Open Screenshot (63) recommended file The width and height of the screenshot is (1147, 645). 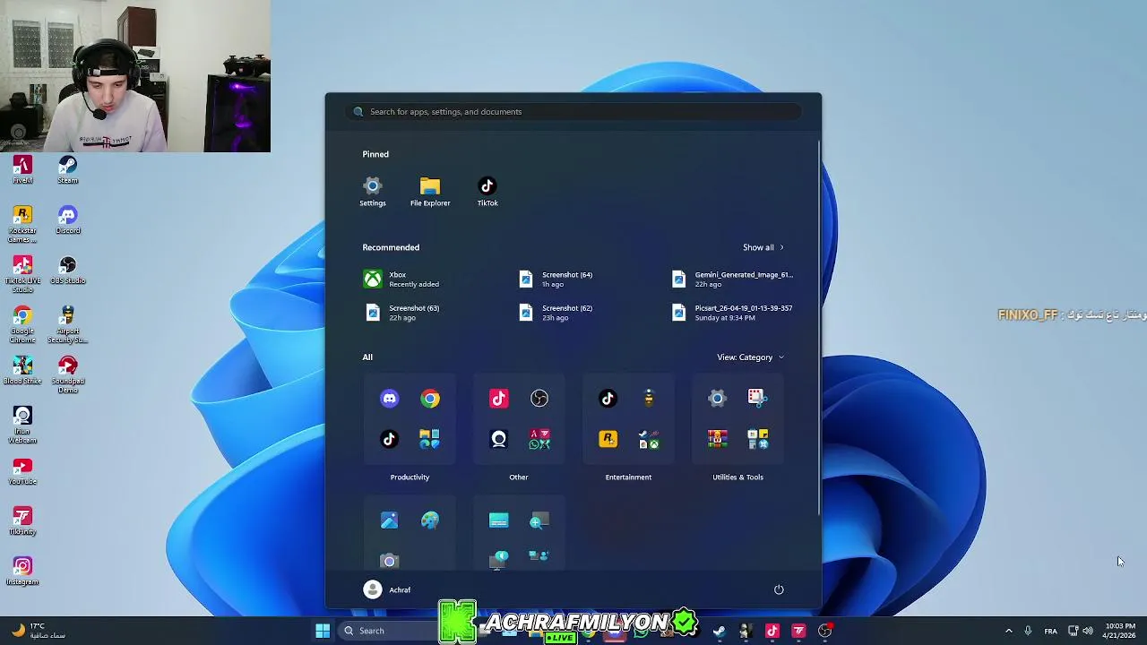pos(401,313)
